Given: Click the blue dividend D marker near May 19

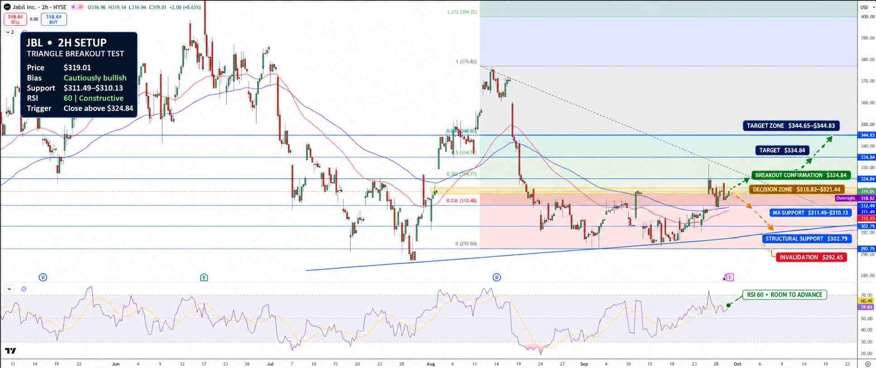Looking at the screenshot, I should [43, 277].
